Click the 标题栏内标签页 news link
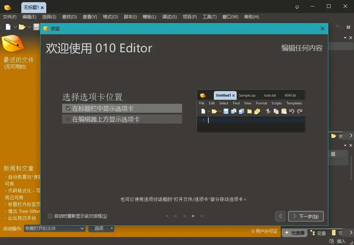354x245 pixels. click(x=22, y=204)
